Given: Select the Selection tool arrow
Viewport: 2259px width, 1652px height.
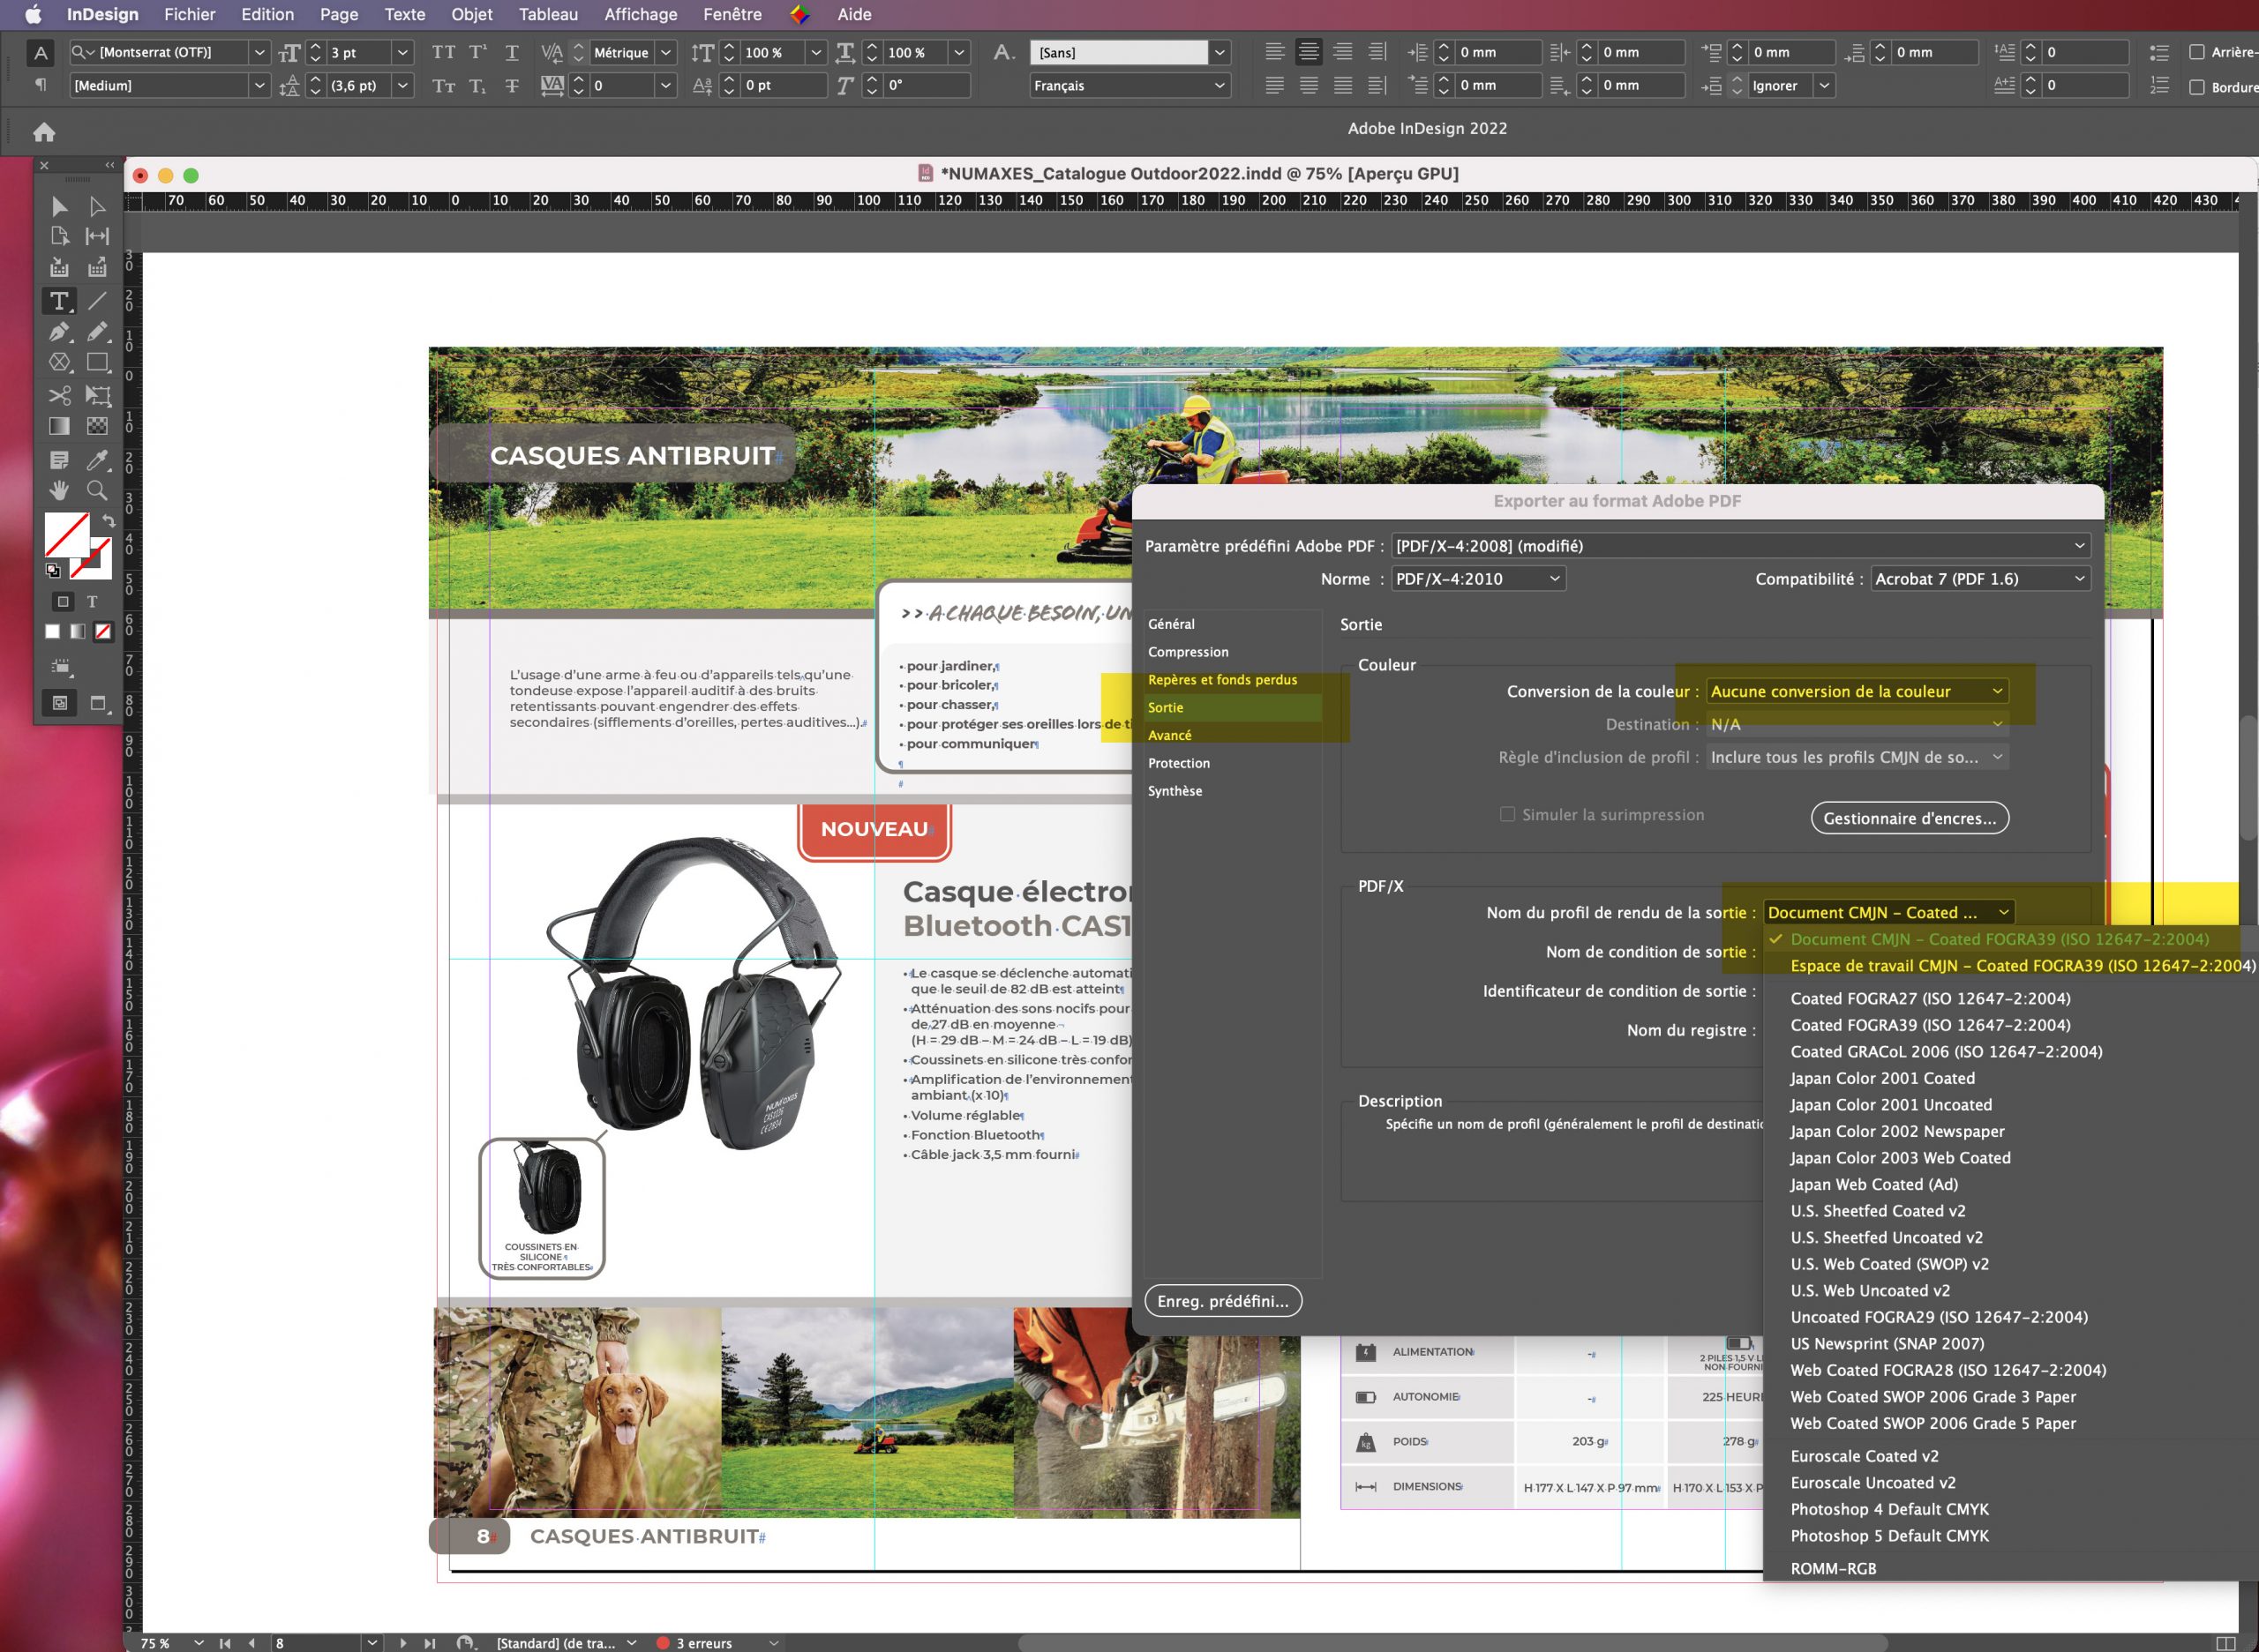Looking at the screenshot, I should tap(59, 207).
